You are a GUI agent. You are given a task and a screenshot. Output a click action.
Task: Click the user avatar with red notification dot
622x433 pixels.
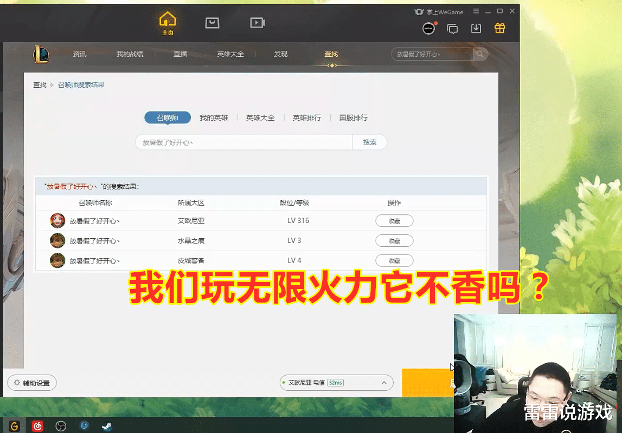click(429, 29)
